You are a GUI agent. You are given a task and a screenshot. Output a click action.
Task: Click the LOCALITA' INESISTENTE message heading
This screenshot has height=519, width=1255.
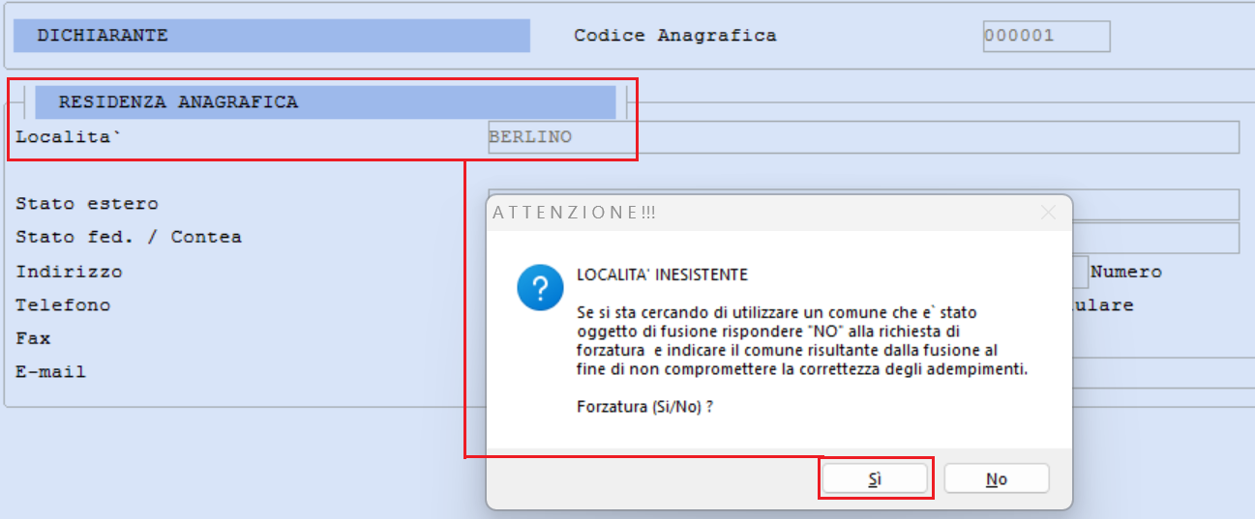click(x=662, y=275)
